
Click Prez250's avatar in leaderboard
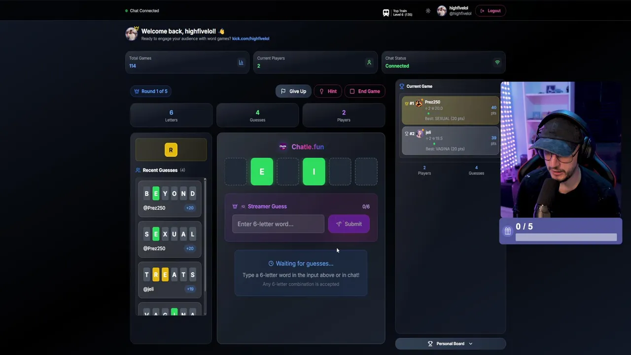pos(420,104)
